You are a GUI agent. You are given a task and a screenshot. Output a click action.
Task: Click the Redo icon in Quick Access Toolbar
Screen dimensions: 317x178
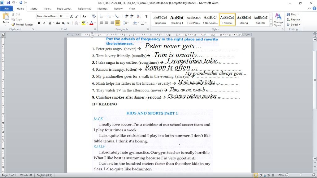coord(21,2)
